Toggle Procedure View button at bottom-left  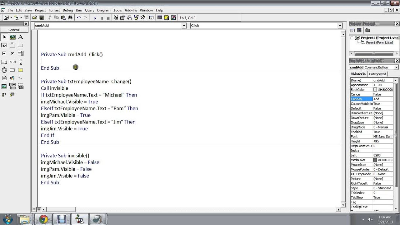click(x=34, y=209)
